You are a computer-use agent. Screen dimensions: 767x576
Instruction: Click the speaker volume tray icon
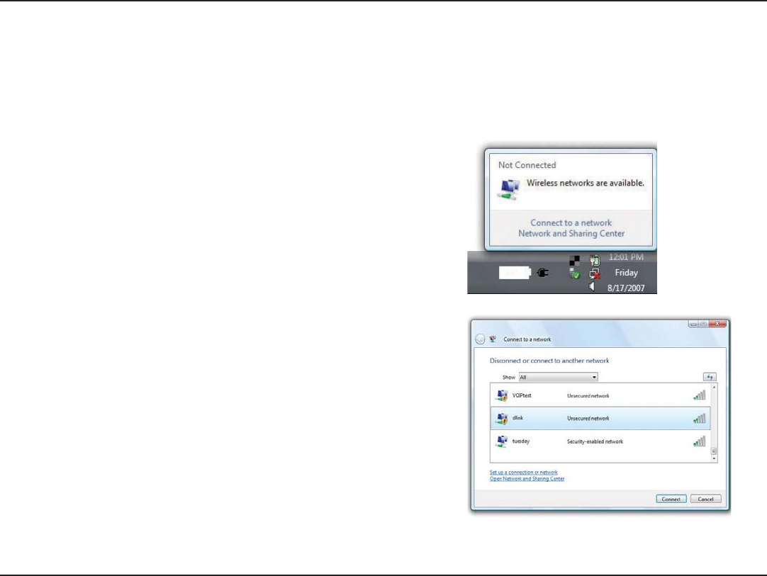pyautogui.click(x=592, y=286)
